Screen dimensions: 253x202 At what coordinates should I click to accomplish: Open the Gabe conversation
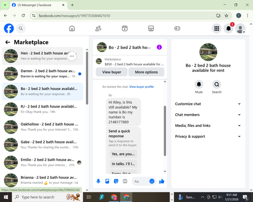43,145
